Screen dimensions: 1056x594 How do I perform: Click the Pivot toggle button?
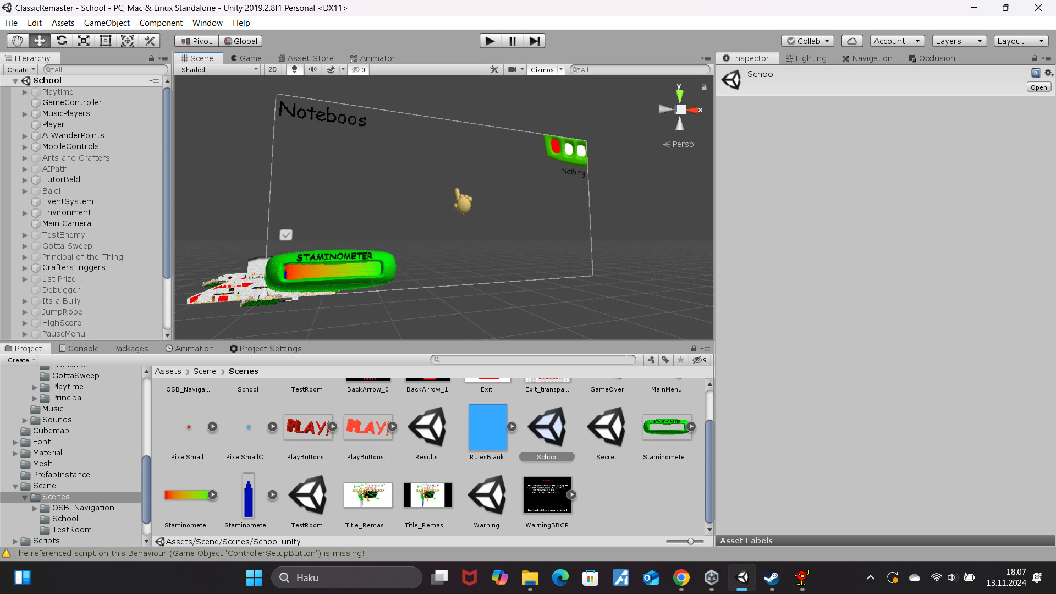click(196, 41)
